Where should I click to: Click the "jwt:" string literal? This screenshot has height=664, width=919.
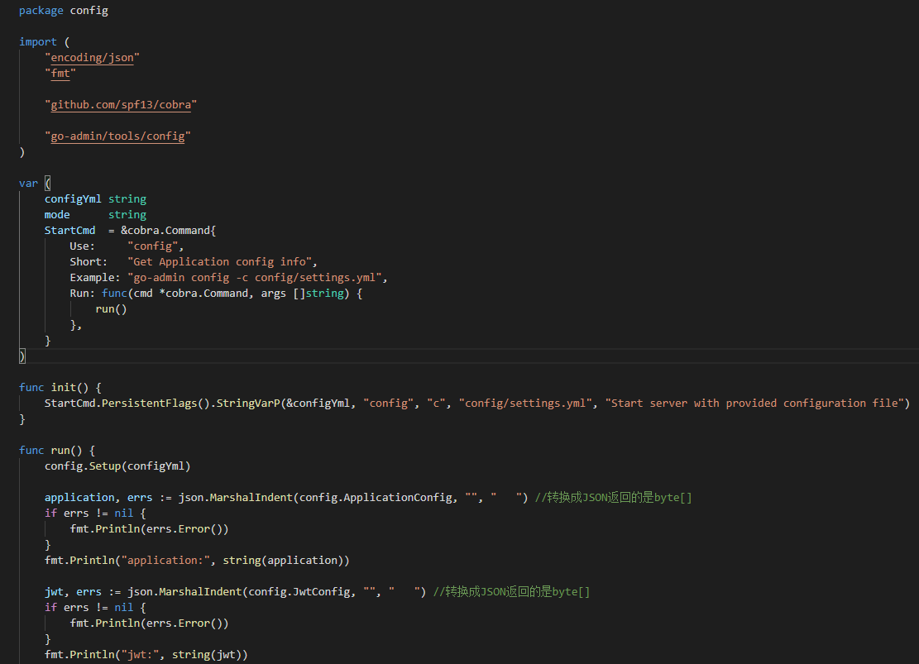coord(140,655)
